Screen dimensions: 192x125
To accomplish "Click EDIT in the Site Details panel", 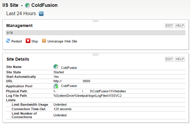I will (x=169, y=59).
